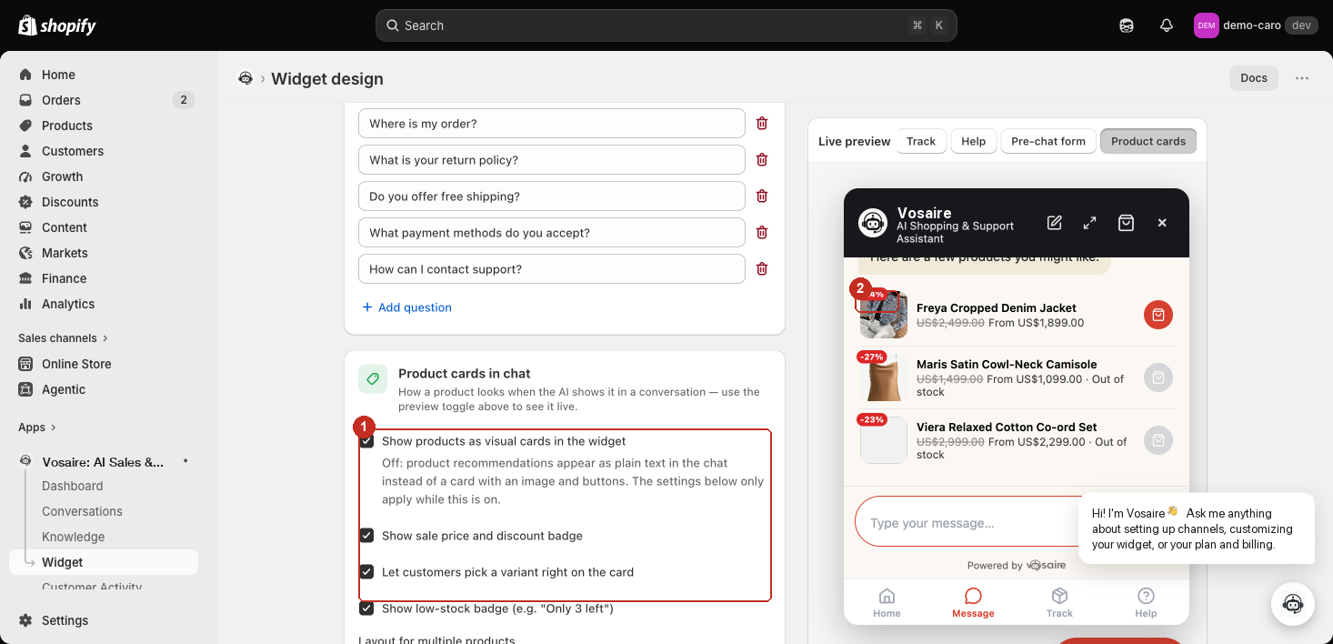
Task: Select widget Message tab
Action: tap(973, 602)
